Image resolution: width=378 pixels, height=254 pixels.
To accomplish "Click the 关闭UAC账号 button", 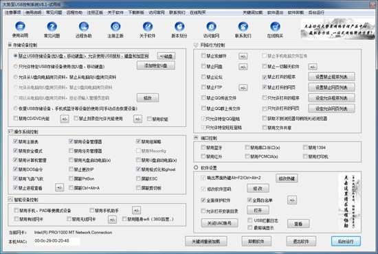I will (219, 223).
